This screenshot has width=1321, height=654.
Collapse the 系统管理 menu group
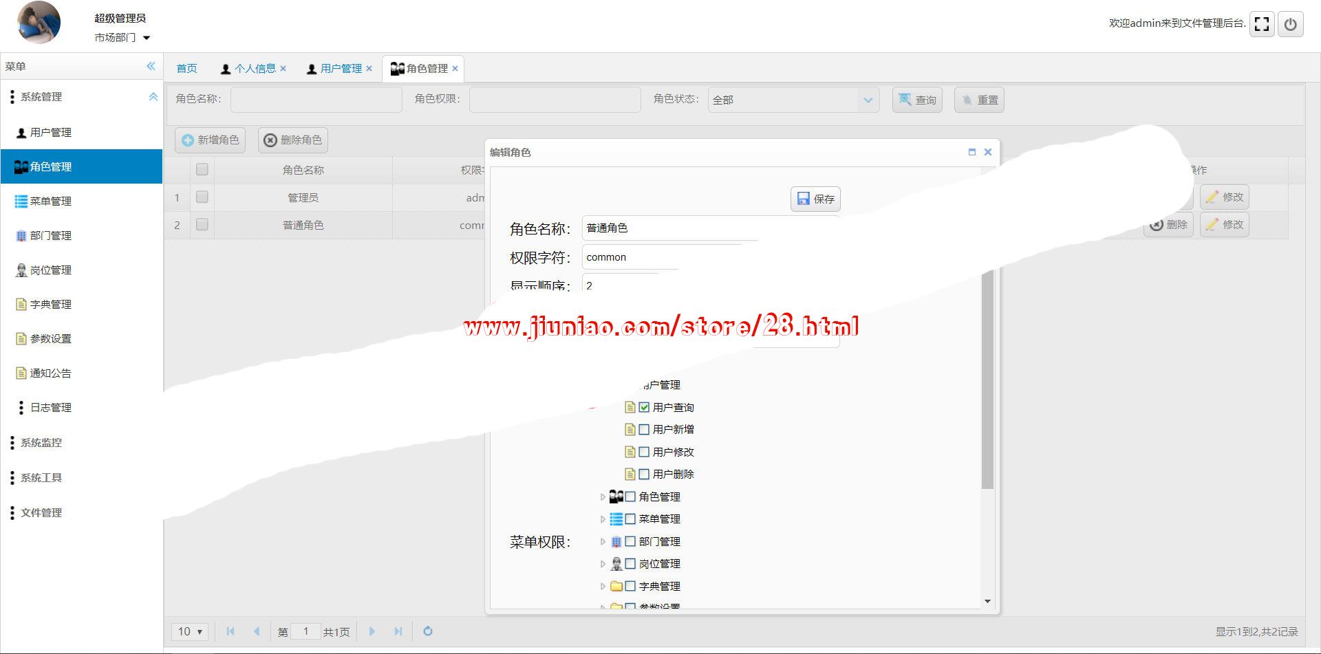click(153, 97)
